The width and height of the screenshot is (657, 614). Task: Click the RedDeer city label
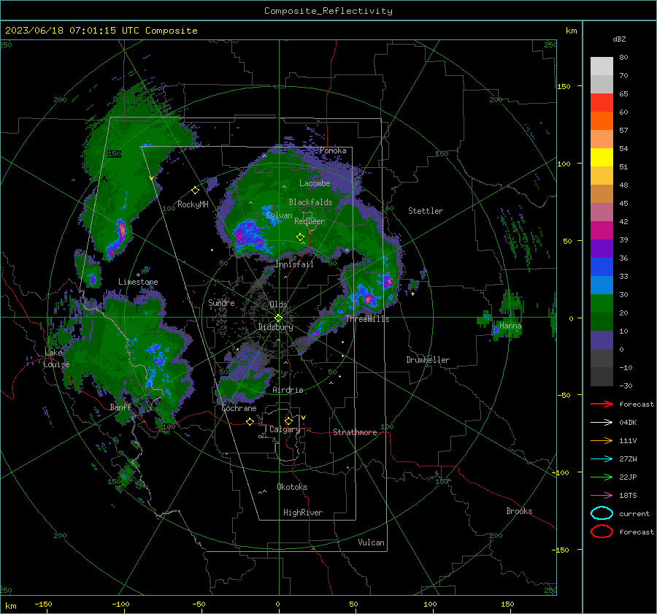(x=310, y=221)
